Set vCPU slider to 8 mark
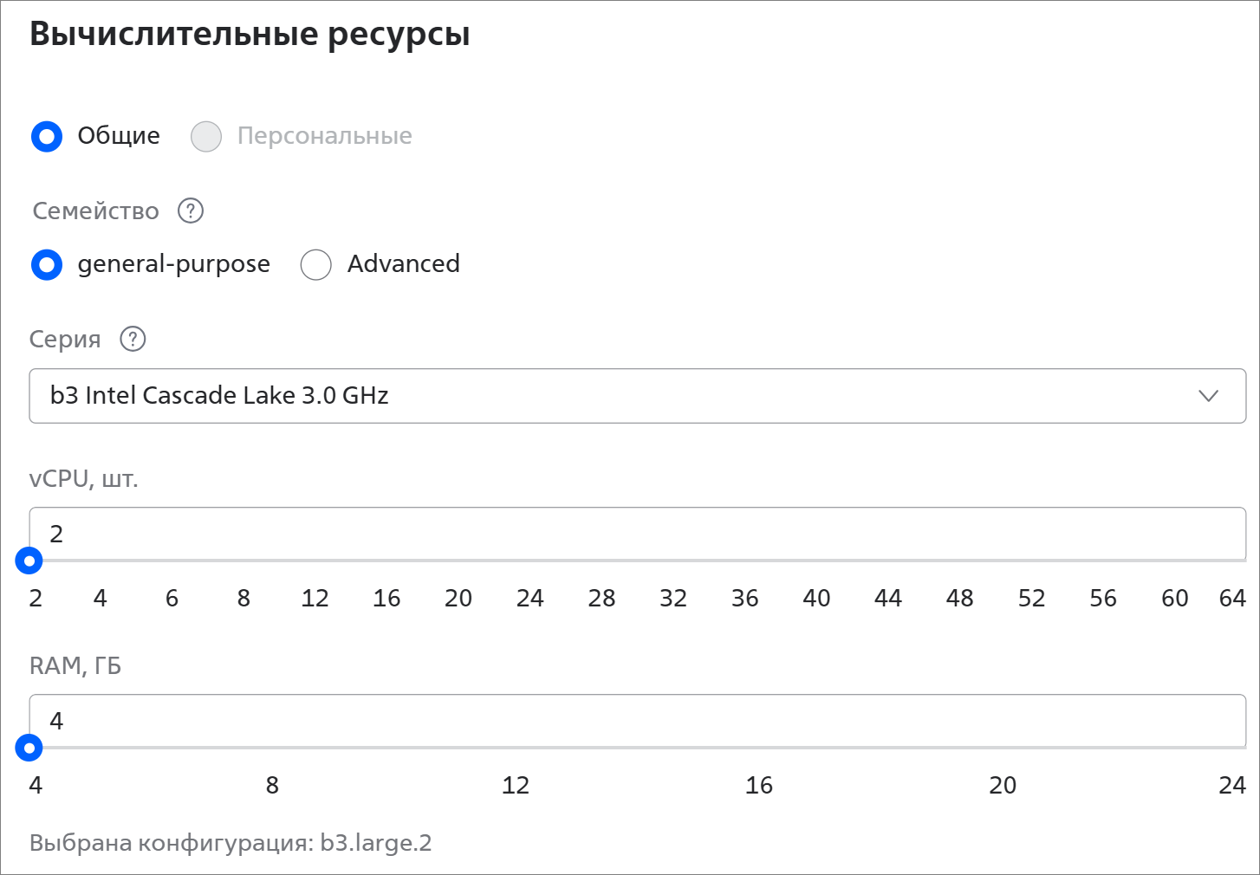The image size is (1260, 875). tap(244, 598)
